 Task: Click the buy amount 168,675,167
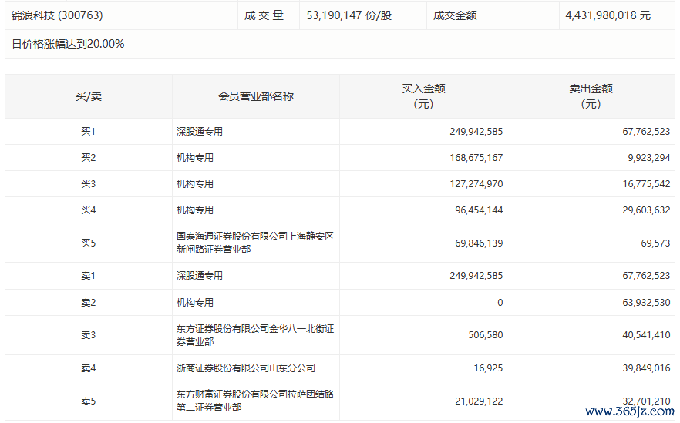pyautogui.click(x=476, y=158)
